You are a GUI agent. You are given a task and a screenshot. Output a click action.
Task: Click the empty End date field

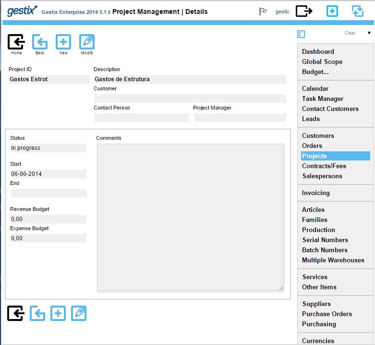pos(48,193)
